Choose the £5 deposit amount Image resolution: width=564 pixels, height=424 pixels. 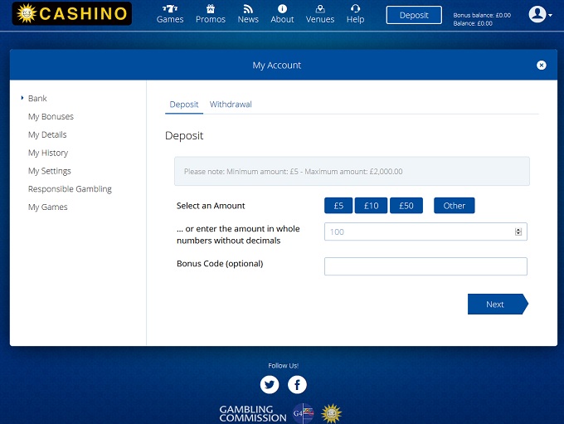338,206
